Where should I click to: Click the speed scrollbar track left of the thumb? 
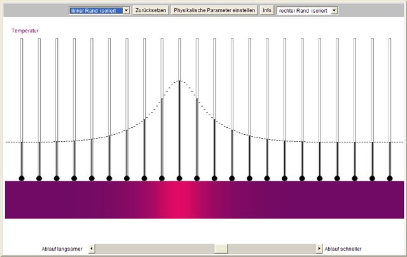155,249
